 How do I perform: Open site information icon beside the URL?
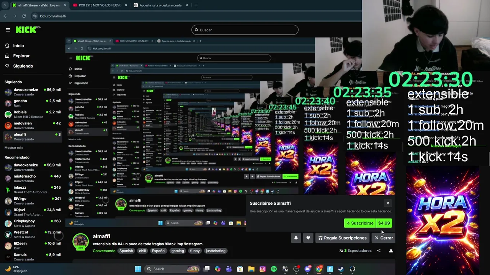tap(35, 16)
